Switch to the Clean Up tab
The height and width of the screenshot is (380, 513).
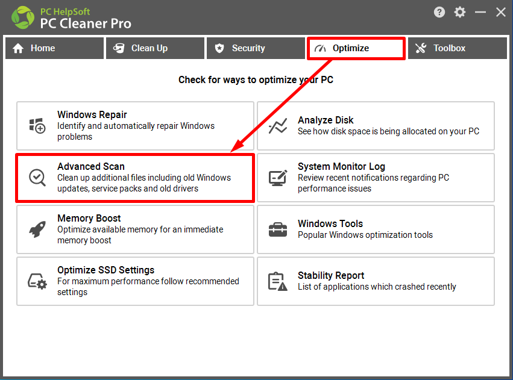[x=155, y=48]
